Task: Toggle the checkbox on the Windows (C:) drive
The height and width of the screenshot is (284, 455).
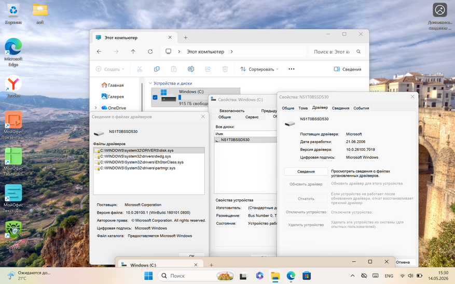Action: point(155,97)
